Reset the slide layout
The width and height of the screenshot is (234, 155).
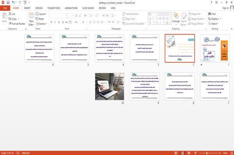click(x=40, y=19)
